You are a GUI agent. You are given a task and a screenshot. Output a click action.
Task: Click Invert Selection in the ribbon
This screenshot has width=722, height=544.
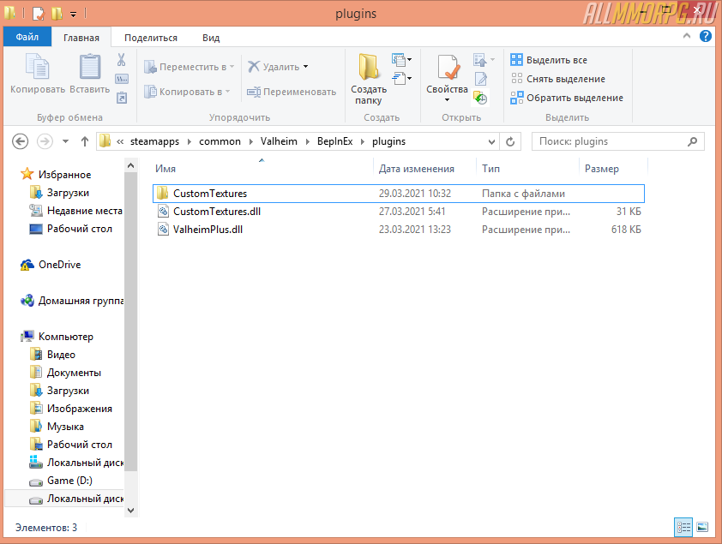567,98
